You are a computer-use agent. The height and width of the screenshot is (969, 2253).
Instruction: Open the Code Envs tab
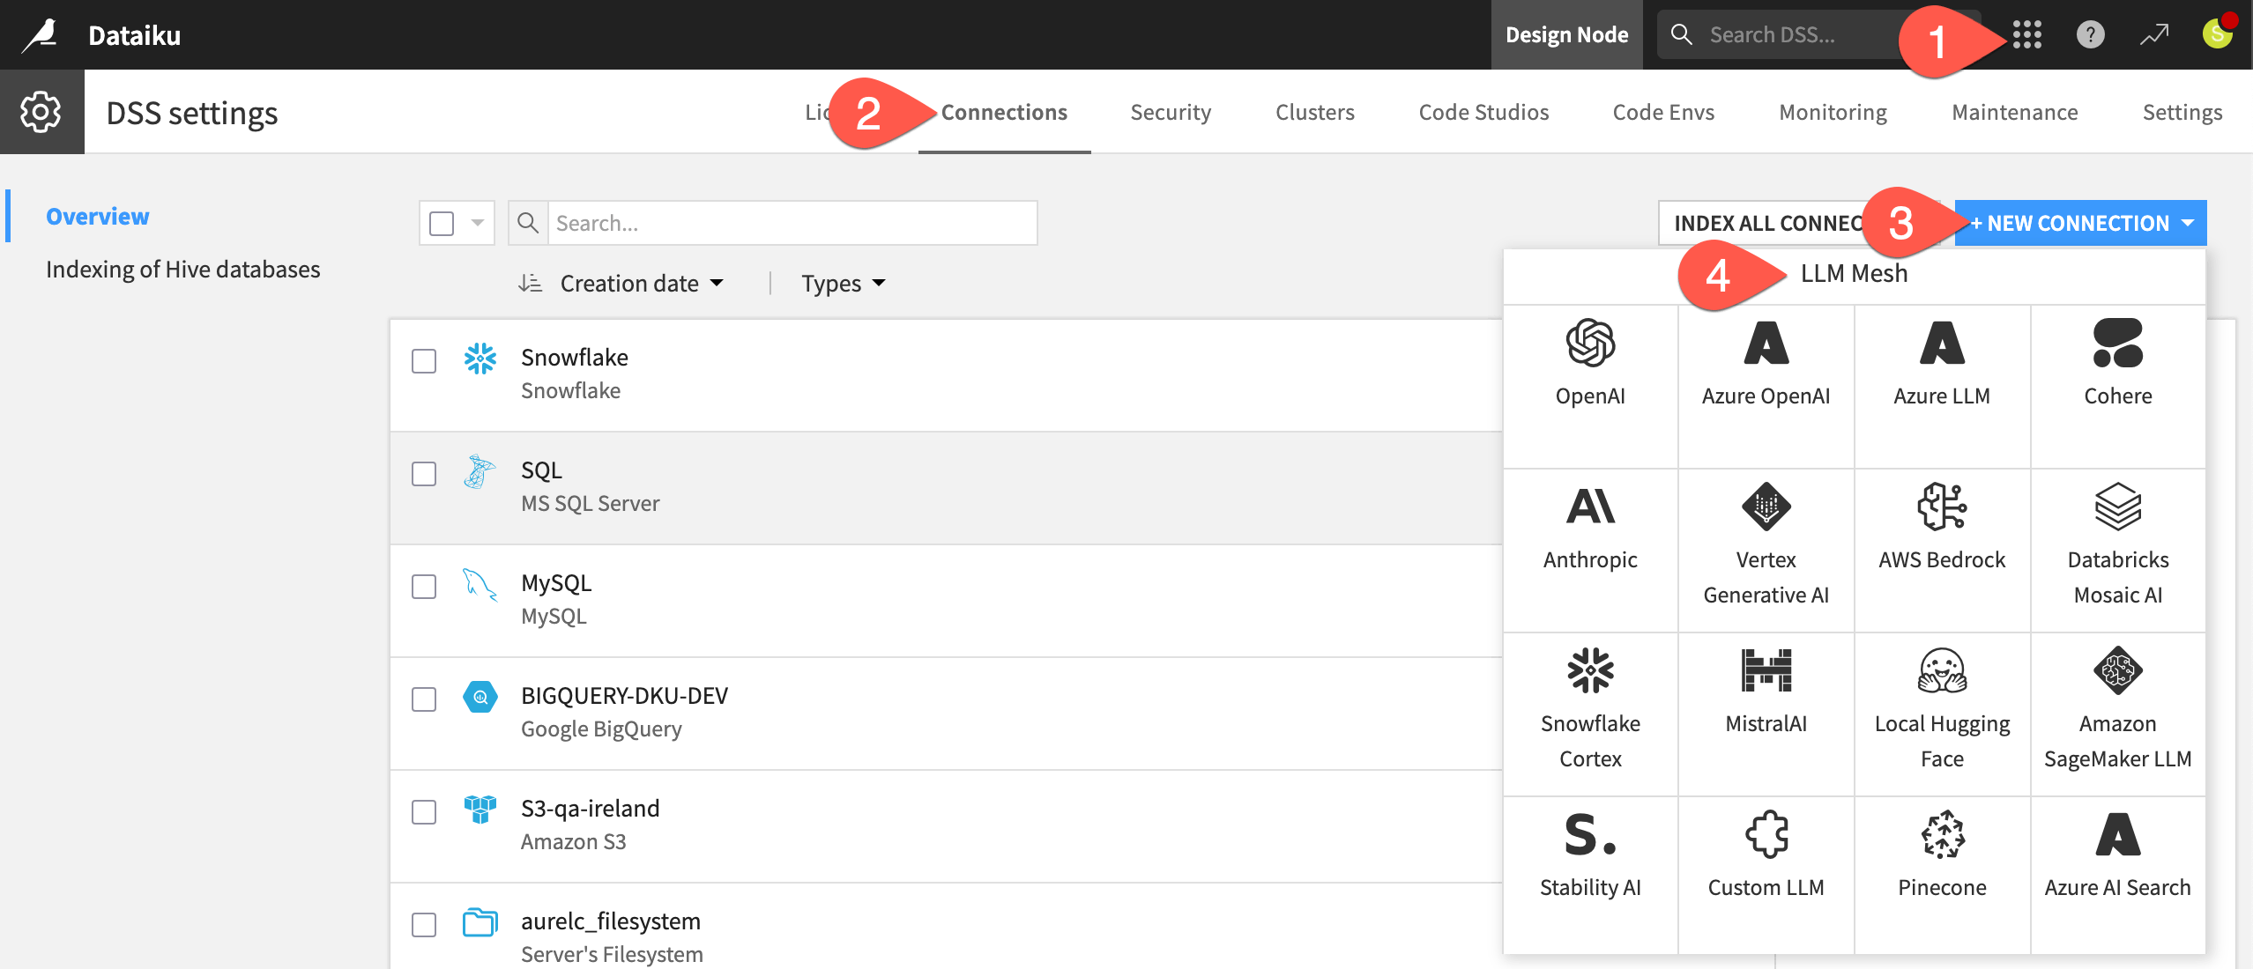(1663, 113)
